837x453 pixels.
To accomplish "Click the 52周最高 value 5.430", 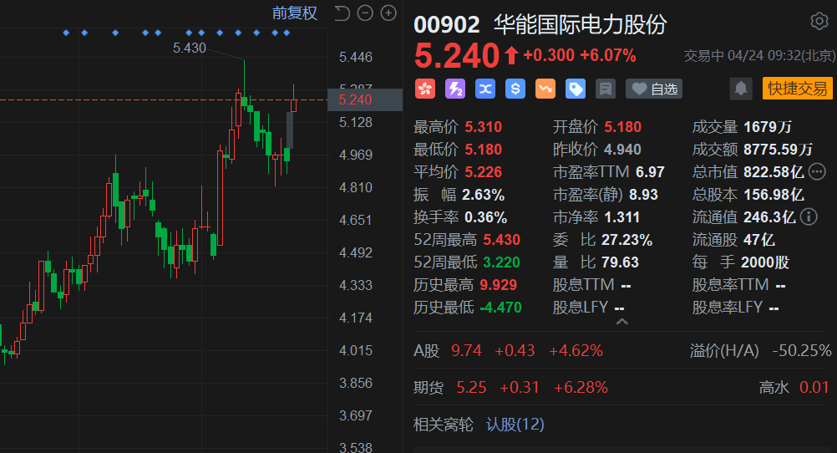I will (502, 240).
